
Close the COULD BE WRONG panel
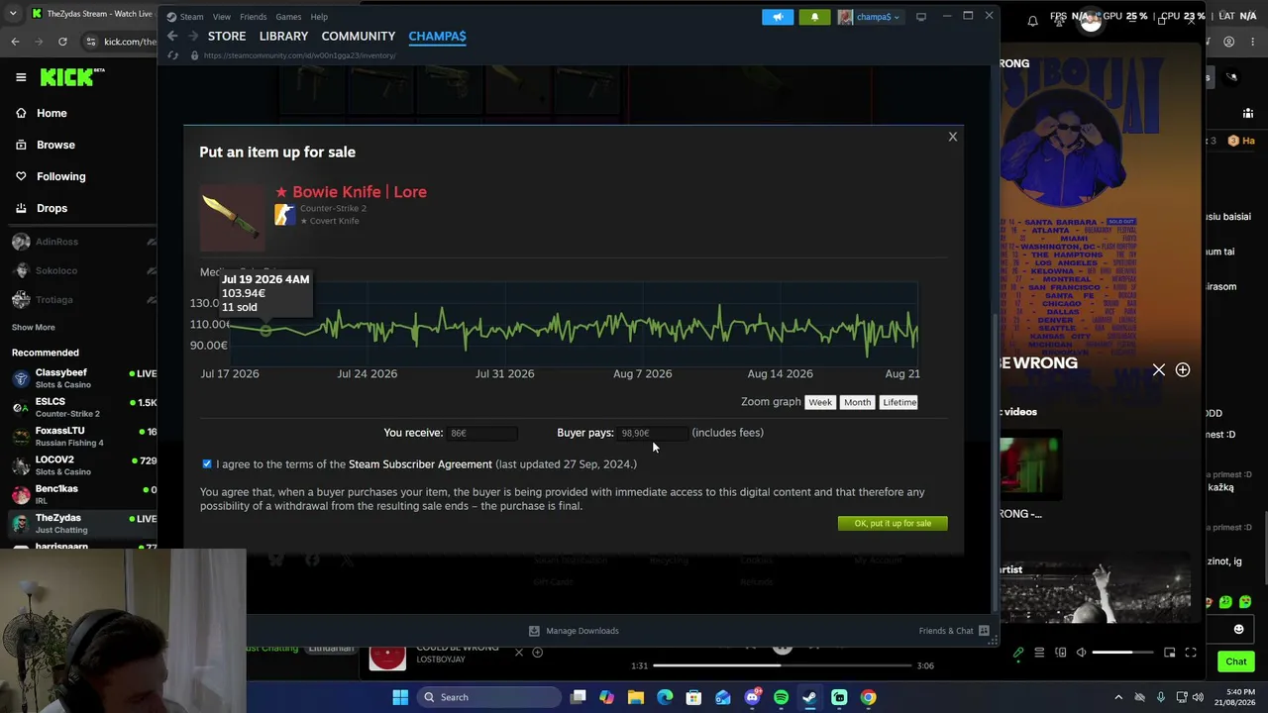[1159, 370]
